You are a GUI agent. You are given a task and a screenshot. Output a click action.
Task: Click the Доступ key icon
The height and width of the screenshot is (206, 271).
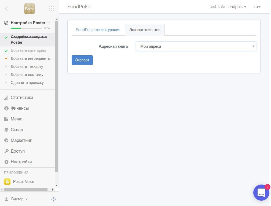tap(6, 151)
